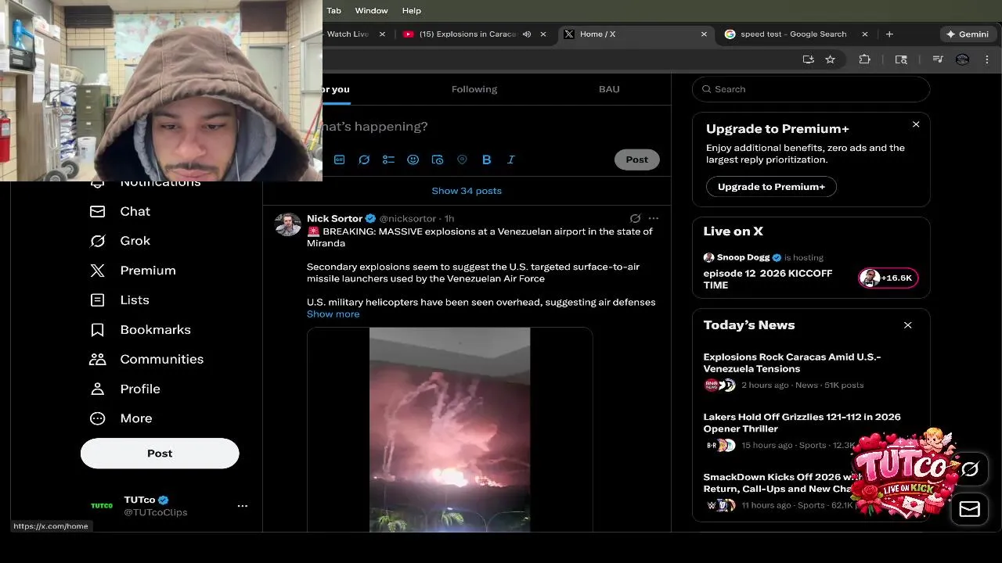Click the location tag icon in composer

462,160
